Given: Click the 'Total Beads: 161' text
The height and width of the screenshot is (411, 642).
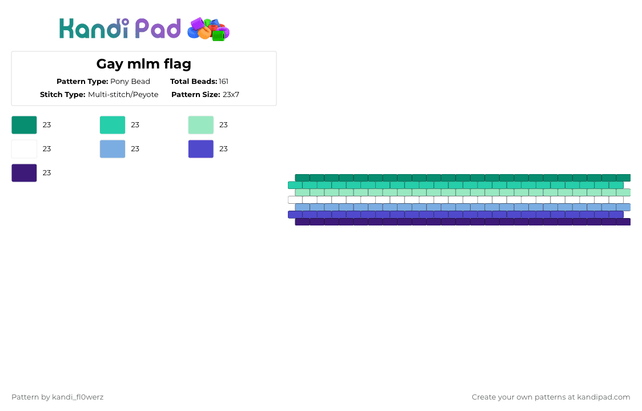Looking at the screenshot, I should point(199,82).
